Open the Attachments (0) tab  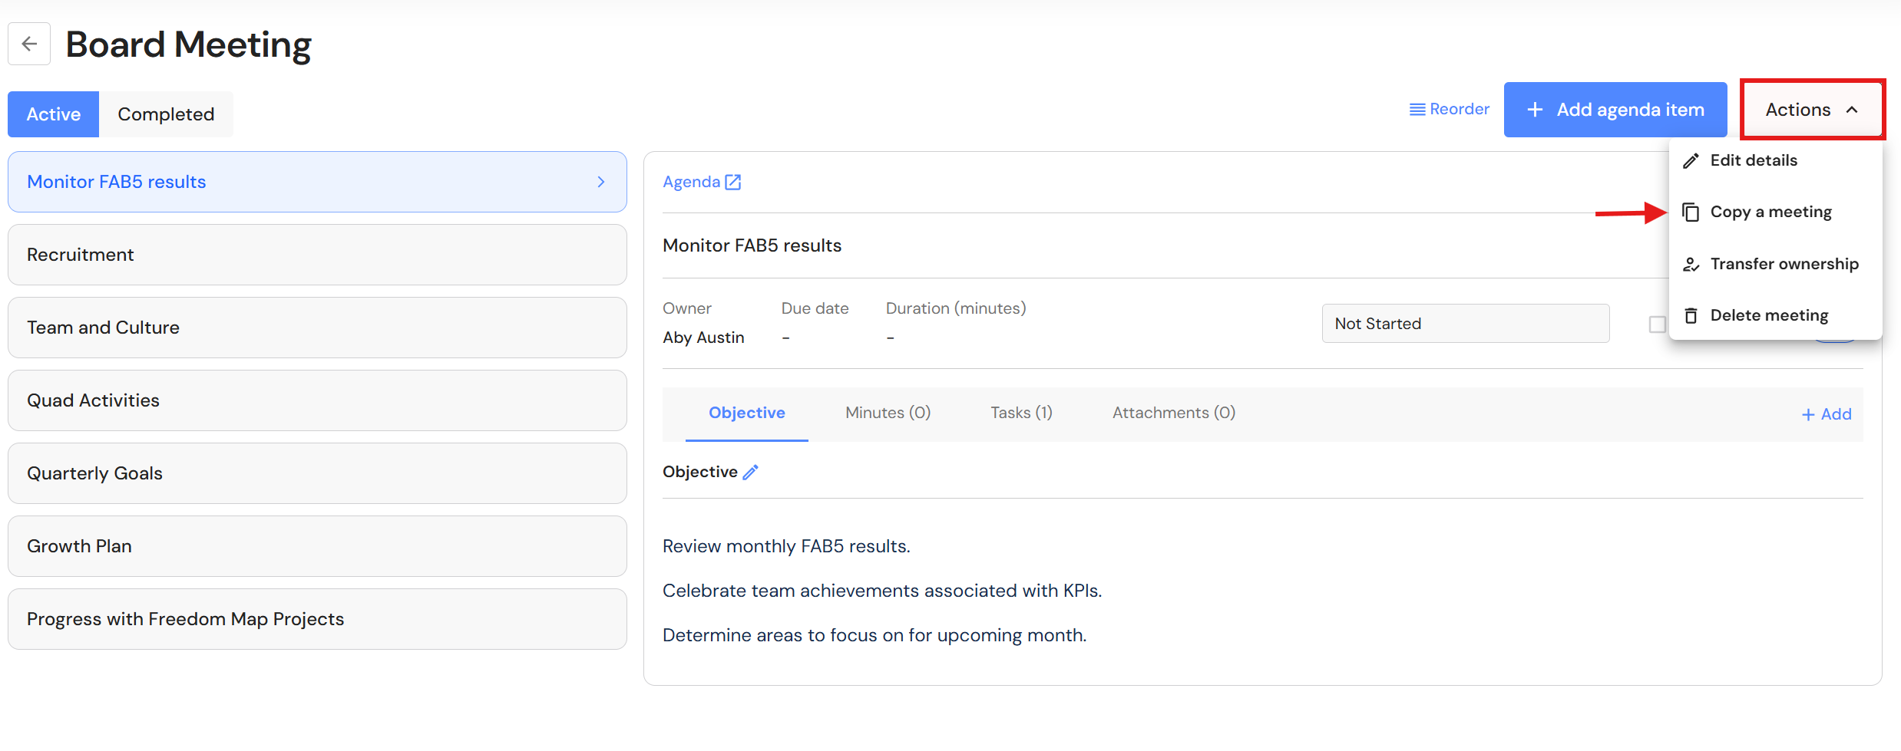click(1174, 413)
